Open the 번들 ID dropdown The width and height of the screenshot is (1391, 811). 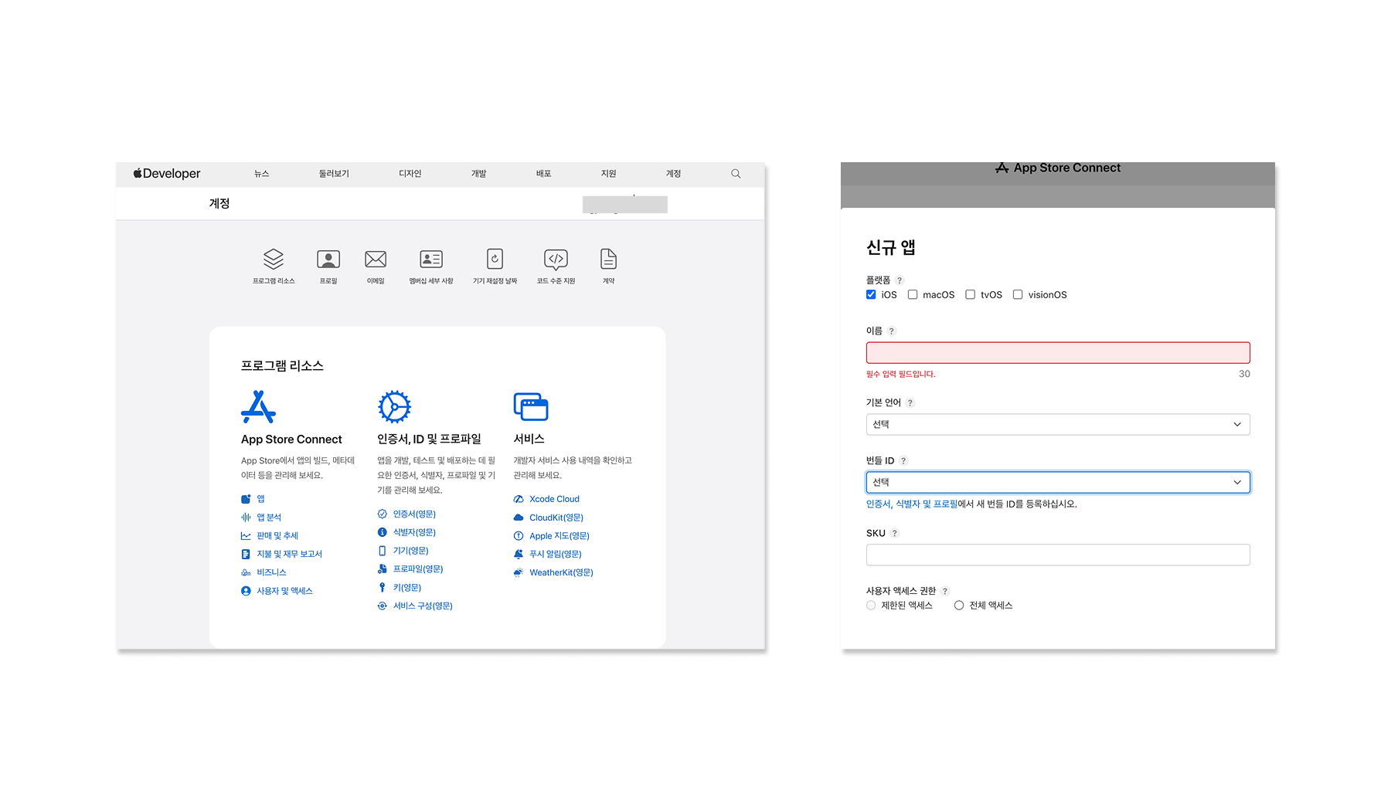pos(1057,482)
